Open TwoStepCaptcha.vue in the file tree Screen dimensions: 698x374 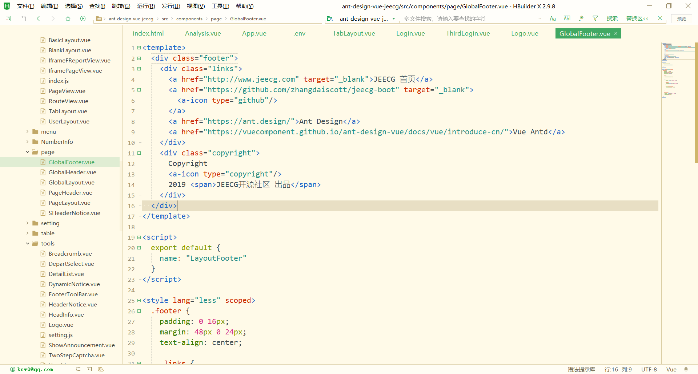tap(77, 355)
